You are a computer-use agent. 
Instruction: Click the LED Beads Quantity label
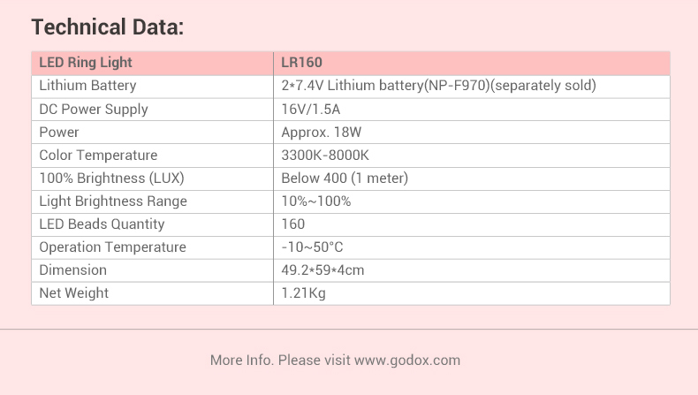click(102, 224)
